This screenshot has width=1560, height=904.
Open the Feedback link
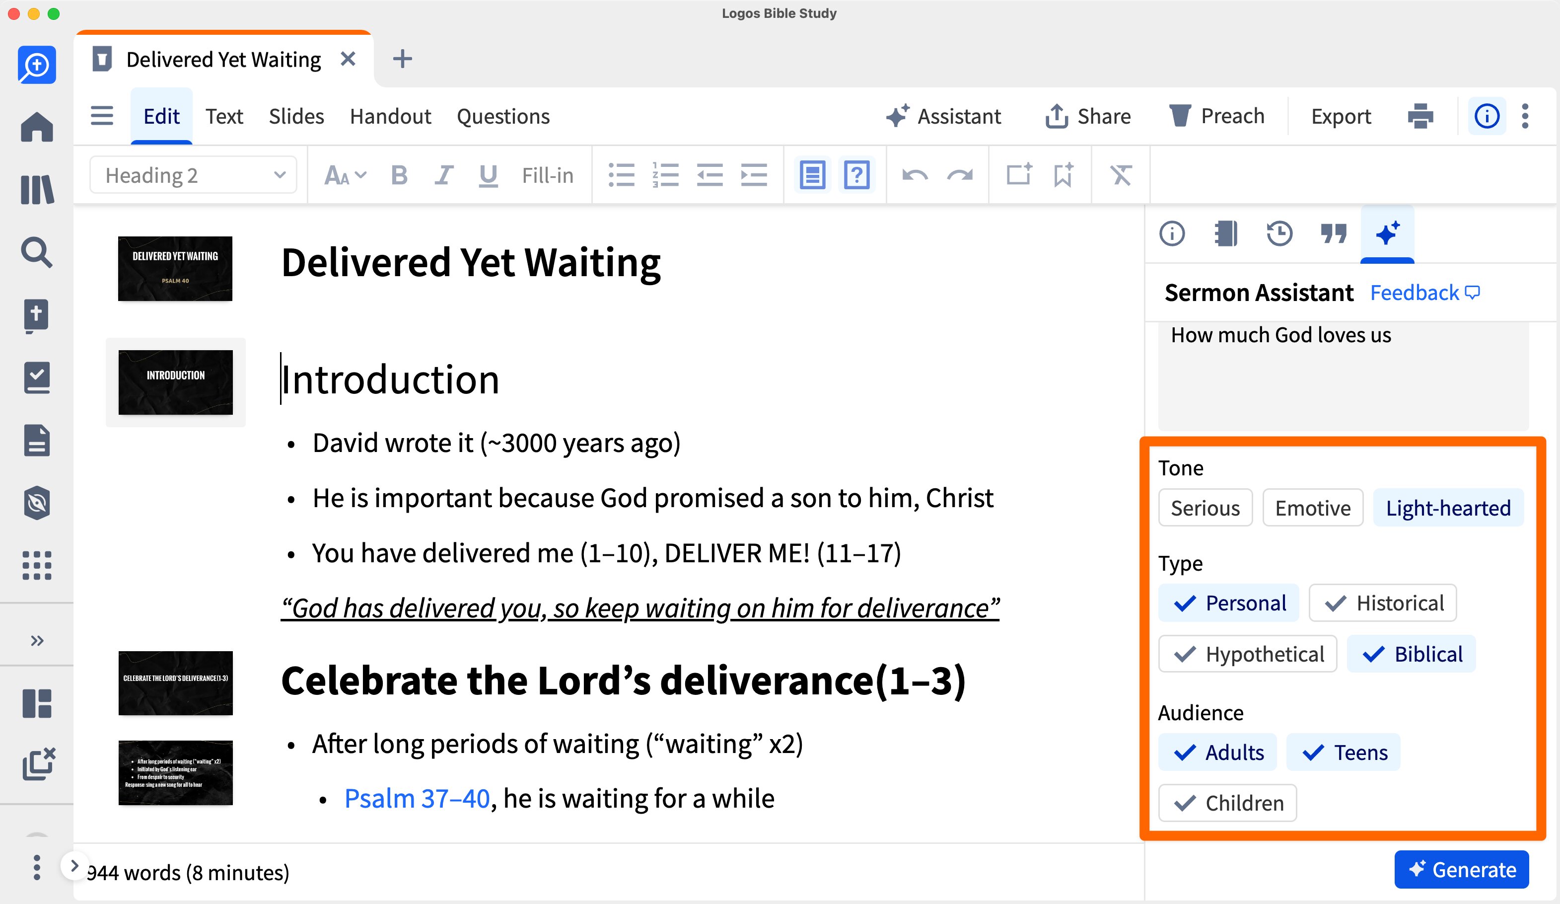tap(1424, 292)
